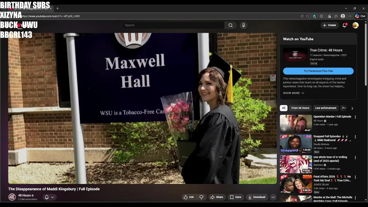Open Snapped Full Episodes thumbnail

point(296,143)
